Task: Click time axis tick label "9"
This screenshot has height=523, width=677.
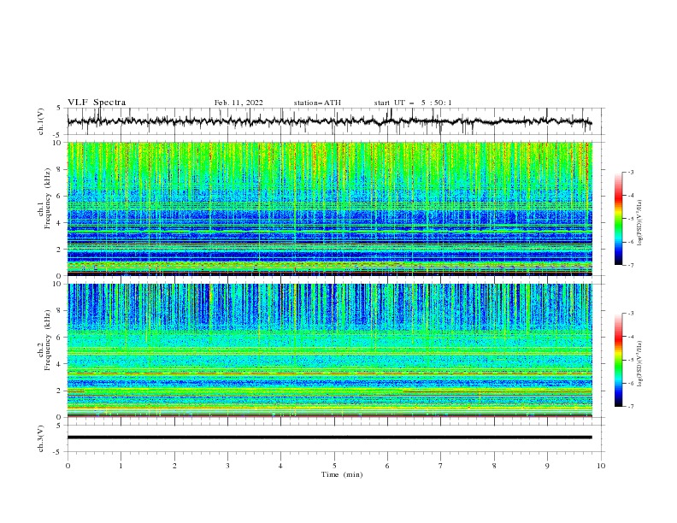Action: point(547,466)
